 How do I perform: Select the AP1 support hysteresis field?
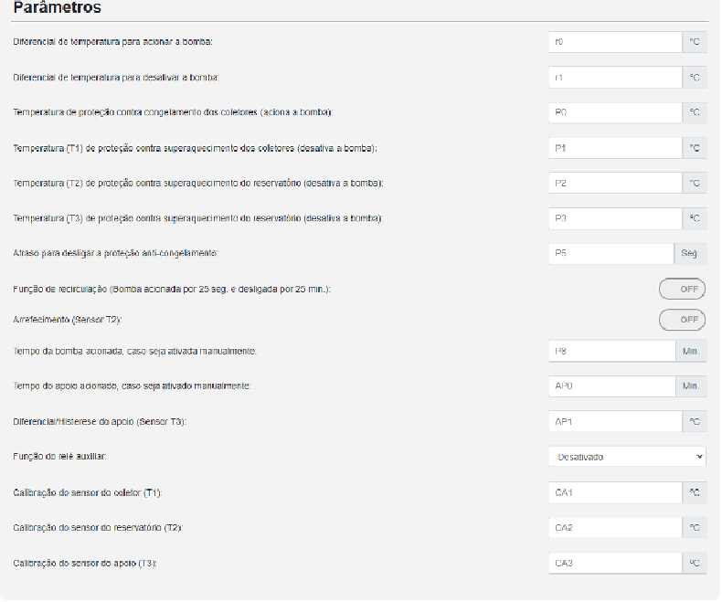(615, 420)
